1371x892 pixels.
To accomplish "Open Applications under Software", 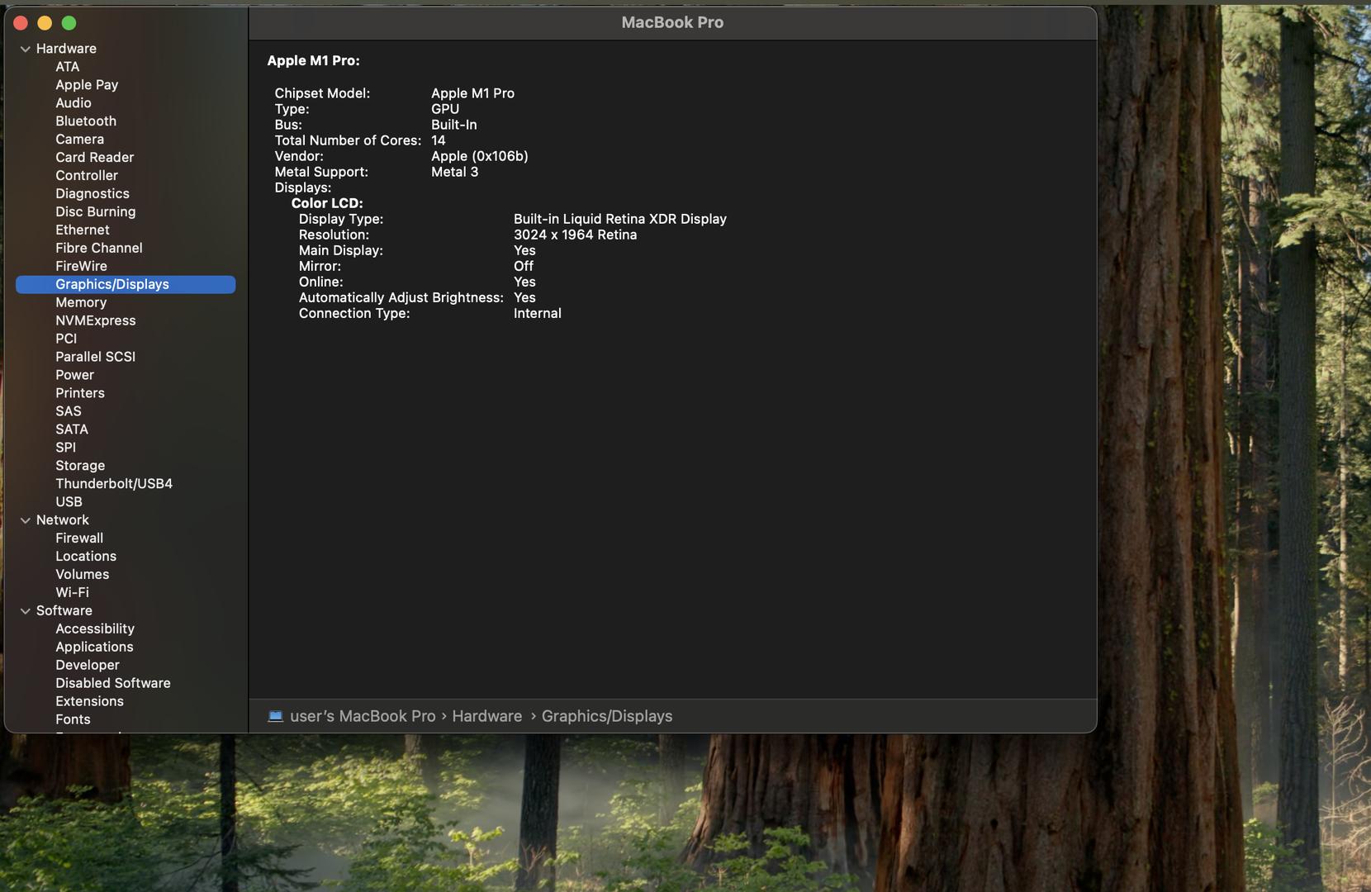I will point(94,648).
